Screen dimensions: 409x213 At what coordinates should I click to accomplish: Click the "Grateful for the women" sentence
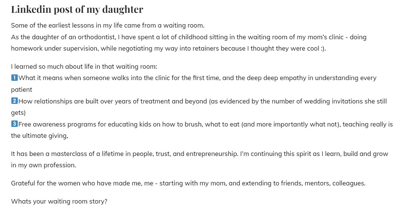[188, 183]
